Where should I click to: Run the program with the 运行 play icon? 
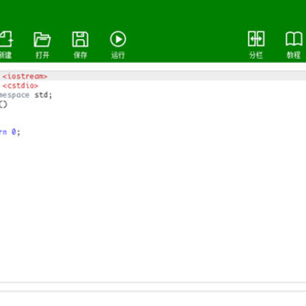118,39
